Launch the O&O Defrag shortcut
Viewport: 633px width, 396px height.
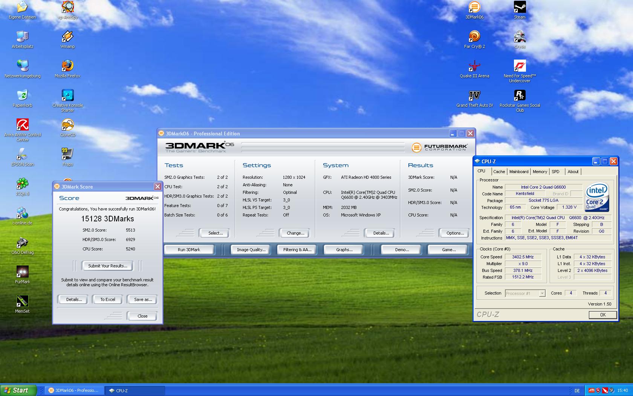(x=22, y=246)
